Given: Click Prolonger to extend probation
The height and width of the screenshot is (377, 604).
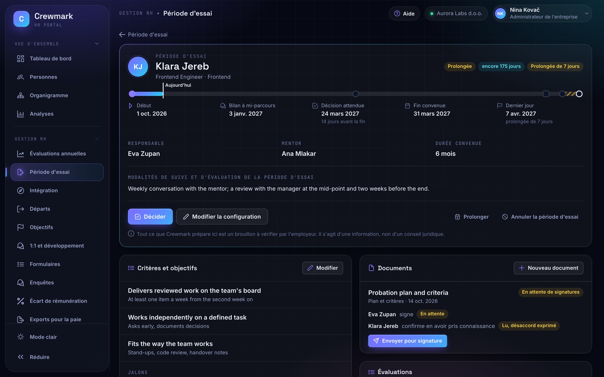Looking at the screenshot, I should click(472, 217).
